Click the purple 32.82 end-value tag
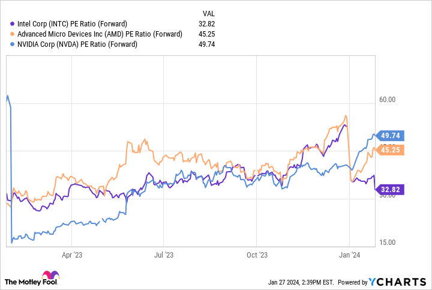Viewport: 432px width, 290px height. (x=391, y=190)
